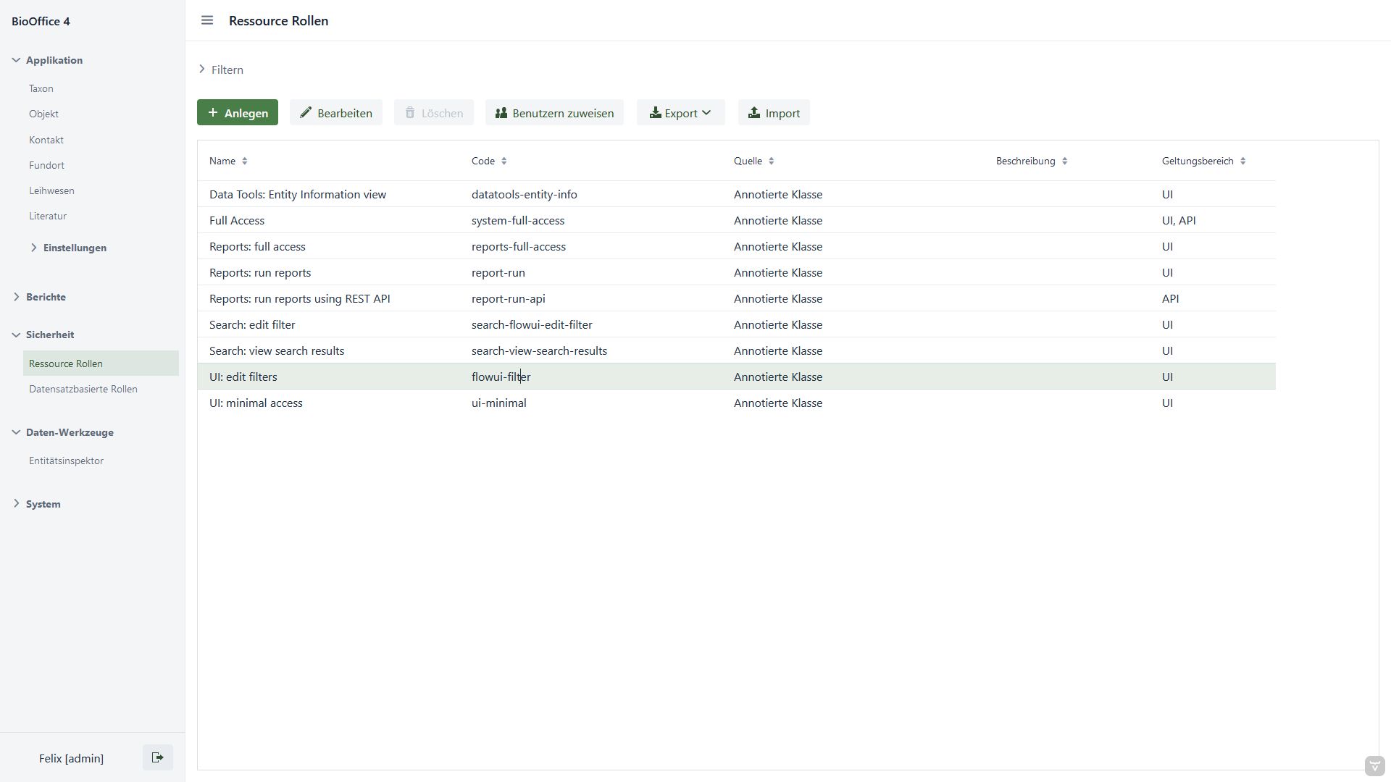Click Benutzern zuweisen button

pos(554,113)
